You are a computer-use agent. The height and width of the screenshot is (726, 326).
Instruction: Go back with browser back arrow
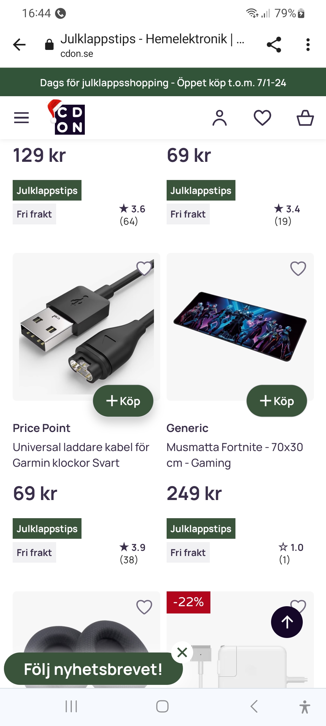(20, 45)
